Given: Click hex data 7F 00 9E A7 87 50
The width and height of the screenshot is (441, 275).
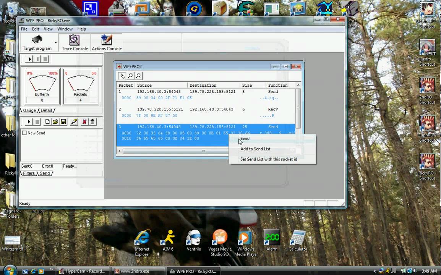Looking at the screenshot, I should (157, 116).
